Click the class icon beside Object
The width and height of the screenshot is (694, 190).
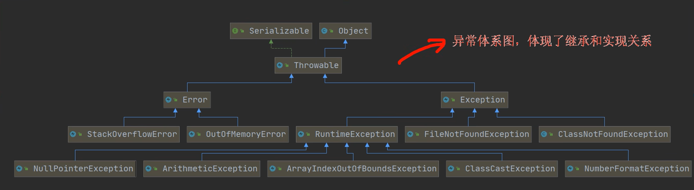click(x=325, y=31)
